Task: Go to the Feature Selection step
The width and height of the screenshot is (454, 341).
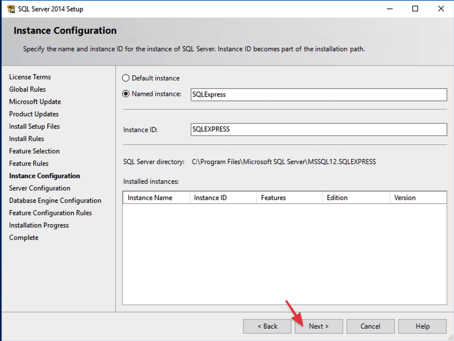Action: pos(34,151)
